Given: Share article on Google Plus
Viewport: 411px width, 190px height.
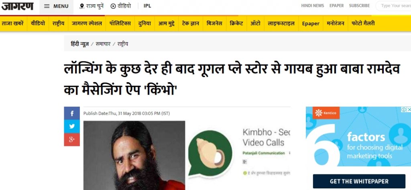Looking at the screenshot, I should tap(72, 139).
